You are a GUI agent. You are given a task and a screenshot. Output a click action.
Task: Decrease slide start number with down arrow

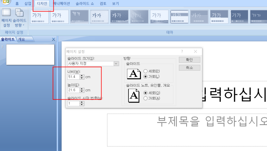(x=82, y=105)
